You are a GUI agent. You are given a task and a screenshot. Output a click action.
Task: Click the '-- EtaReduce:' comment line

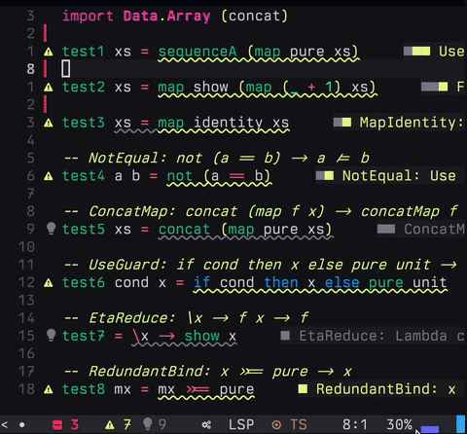point(187,318)
